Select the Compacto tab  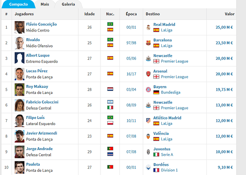[x=18, y=4]
